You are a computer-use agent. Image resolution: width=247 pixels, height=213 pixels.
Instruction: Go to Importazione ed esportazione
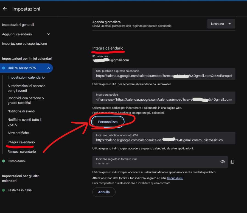[x=24, y=44]
